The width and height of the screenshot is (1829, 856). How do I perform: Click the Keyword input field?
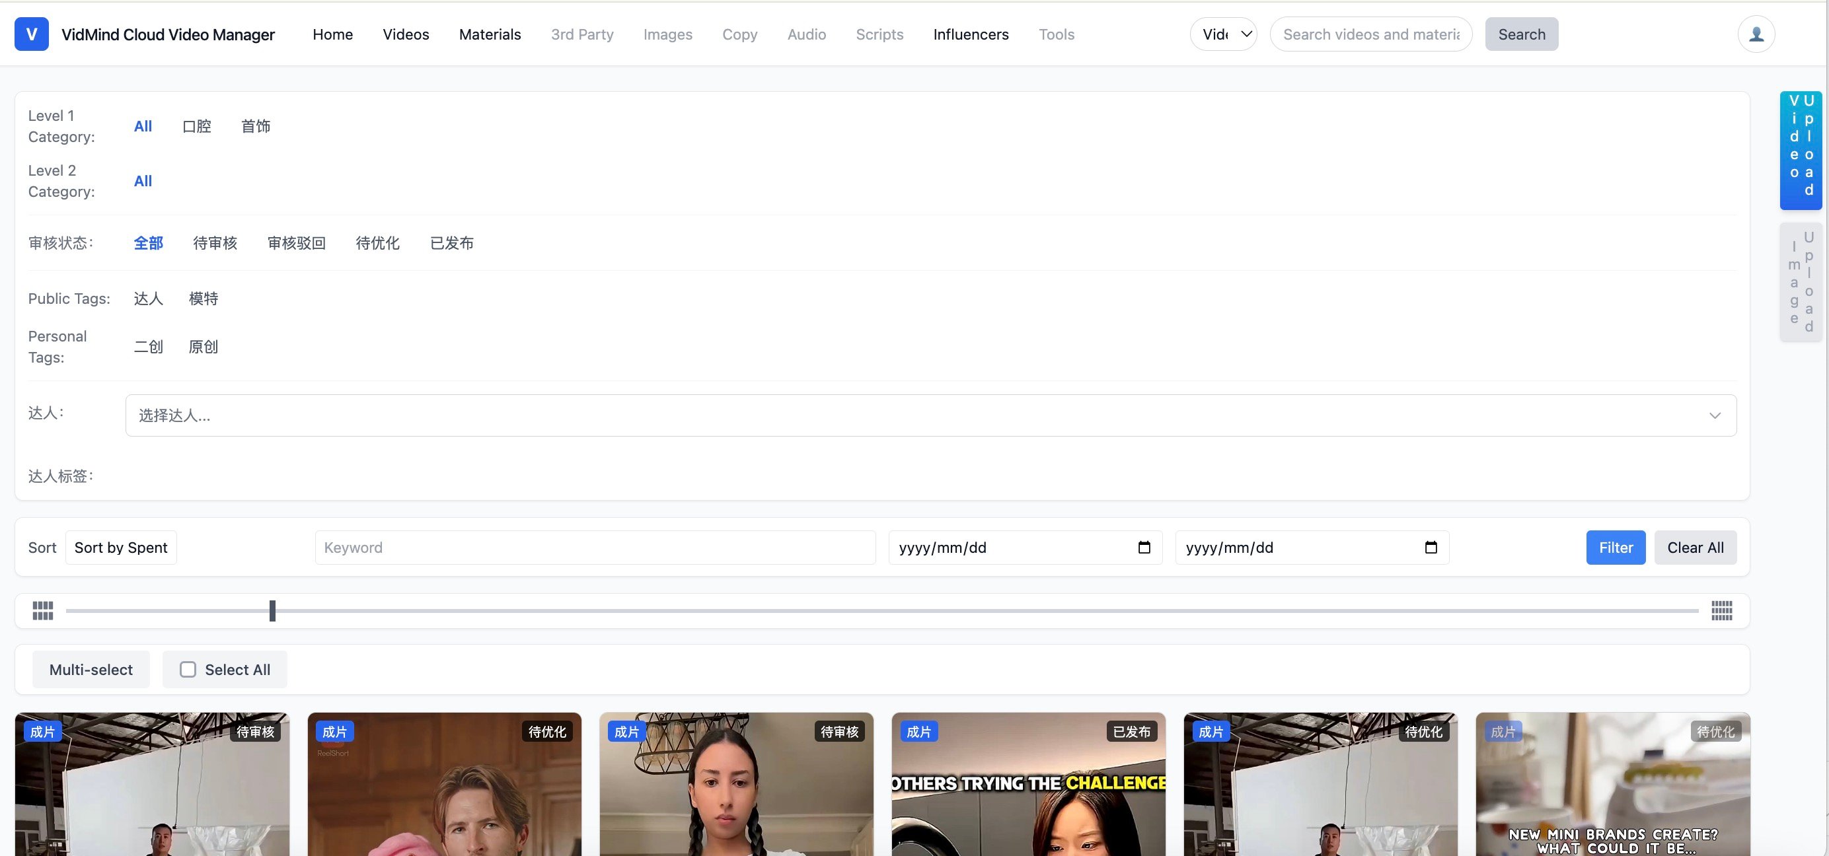(594, 548)
